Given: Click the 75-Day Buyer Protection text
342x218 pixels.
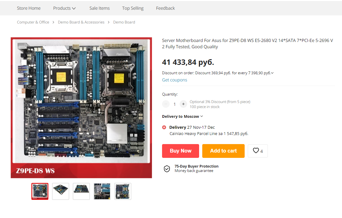Looking at the screenshot, I should [x=197, y=166].
